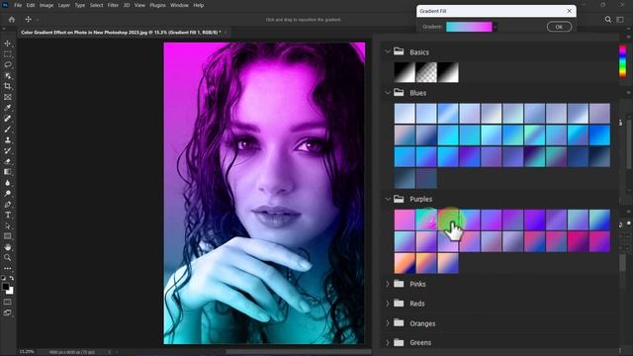Expand the Reds gradient folder
This screenshot has height=356, width=633.
pos(388,304)
